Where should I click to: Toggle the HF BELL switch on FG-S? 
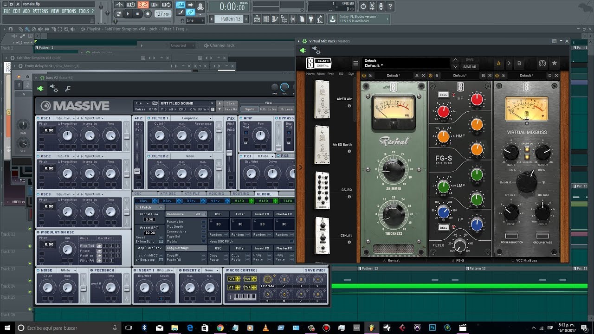[x=443, y=95]
